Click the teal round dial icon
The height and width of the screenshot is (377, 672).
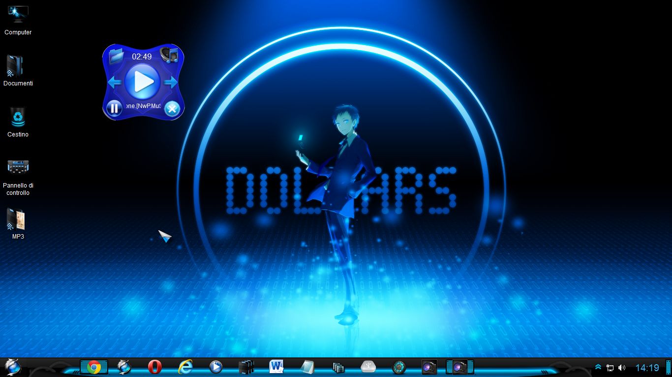pos(399,367)
